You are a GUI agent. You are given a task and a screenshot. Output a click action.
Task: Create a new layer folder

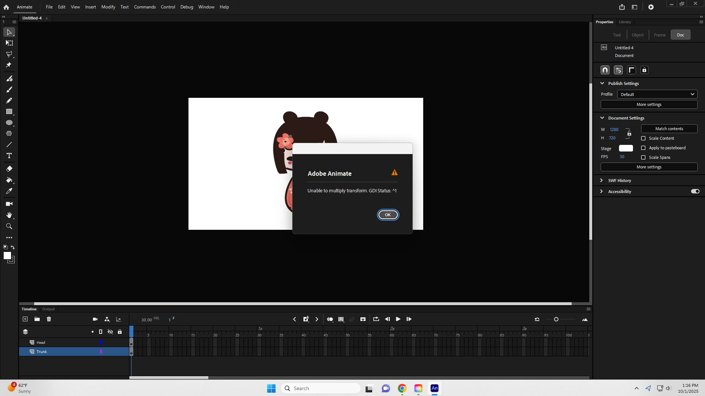coord(37,319)
